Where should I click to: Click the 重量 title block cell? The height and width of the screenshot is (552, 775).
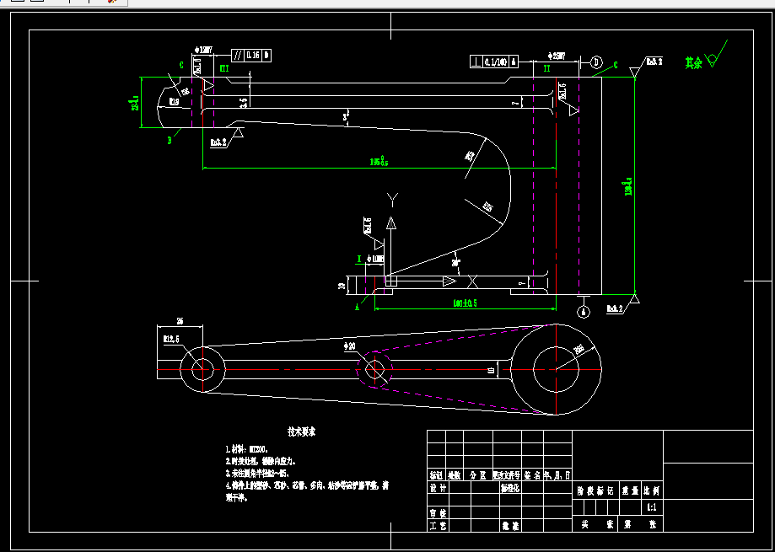point(631,492)
